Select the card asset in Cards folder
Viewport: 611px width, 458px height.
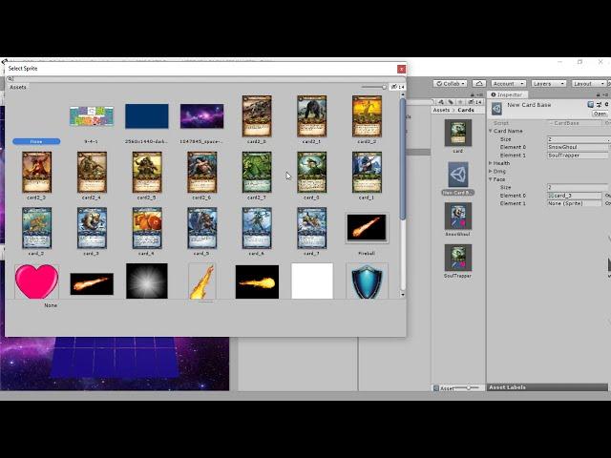click(458, 135)
